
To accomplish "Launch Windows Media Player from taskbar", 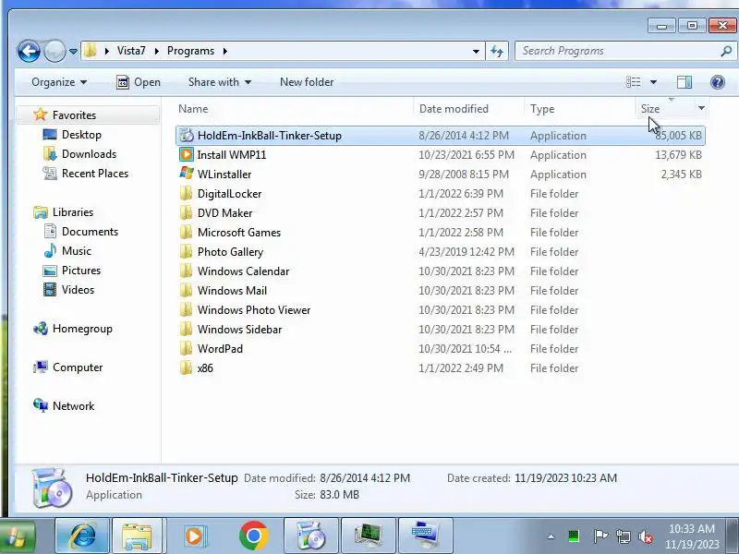I will tap(194, 536).
